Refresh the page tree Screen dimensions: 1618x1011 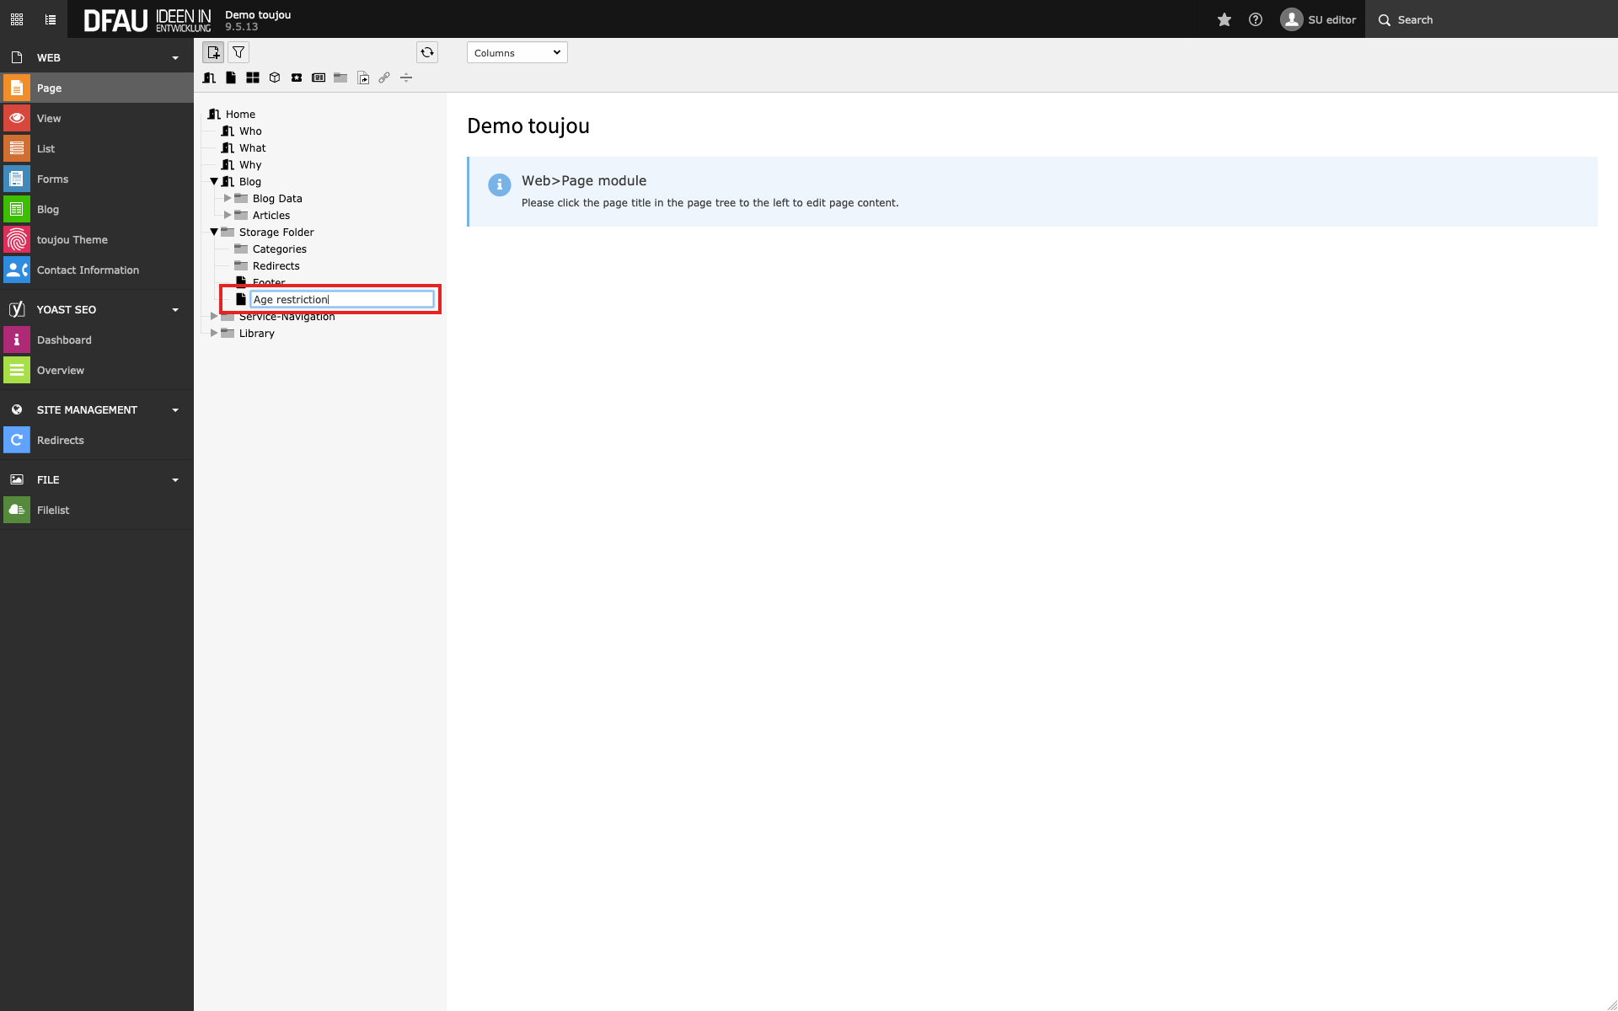pyautogui.click(x=427, y=52)
